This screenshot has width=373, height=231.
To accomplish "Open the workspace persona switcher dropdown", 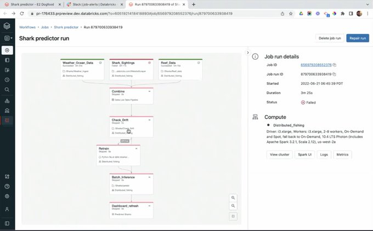I will coord(8,38).
